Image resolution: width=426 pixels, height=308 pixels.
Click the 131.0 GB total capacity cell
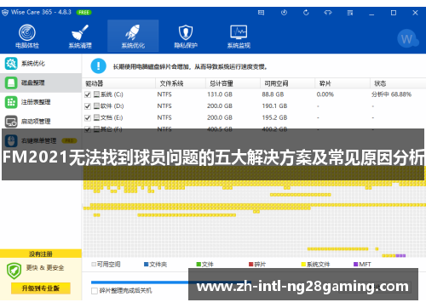click(220, 94)
